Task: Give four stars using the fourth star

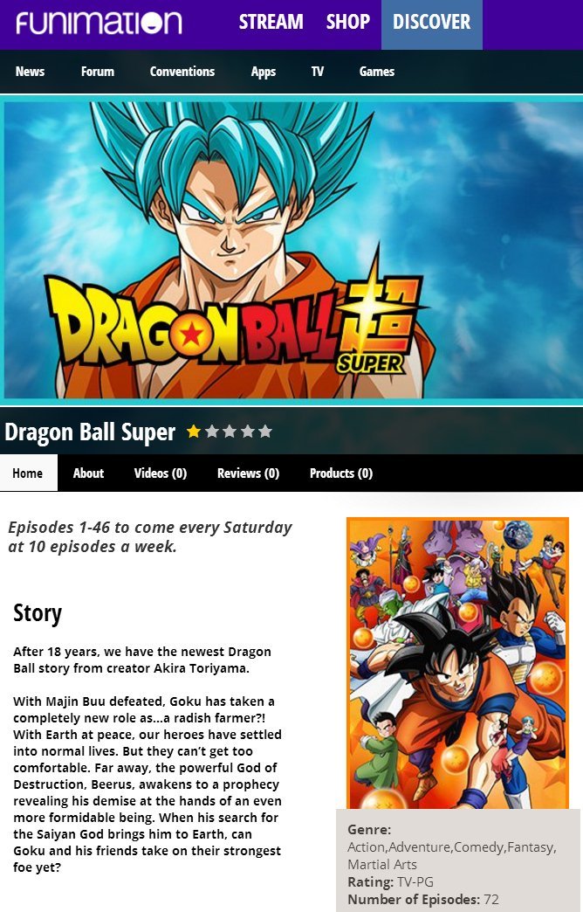Action: click(248, 431)
